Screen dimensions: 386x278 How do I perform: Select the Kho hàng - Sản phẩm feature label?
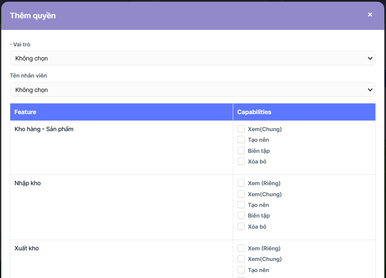pyautogui.click(x=44, y=129)
